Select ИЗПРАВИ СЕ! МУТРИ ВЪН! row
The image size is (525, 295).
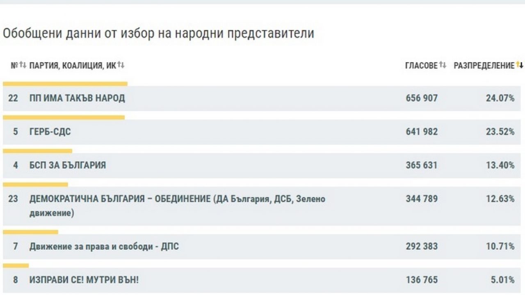click(84, 280)
